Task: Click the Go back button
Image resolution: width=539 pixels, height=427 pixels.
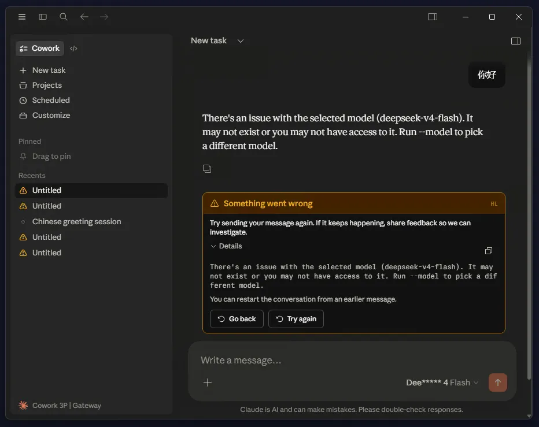Action: coord(237,319)
